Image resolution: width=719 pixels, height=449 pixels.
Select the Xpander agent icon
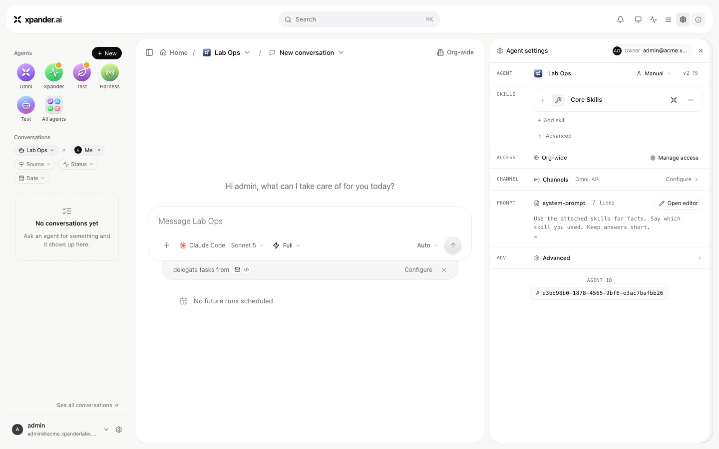(54, 73)
